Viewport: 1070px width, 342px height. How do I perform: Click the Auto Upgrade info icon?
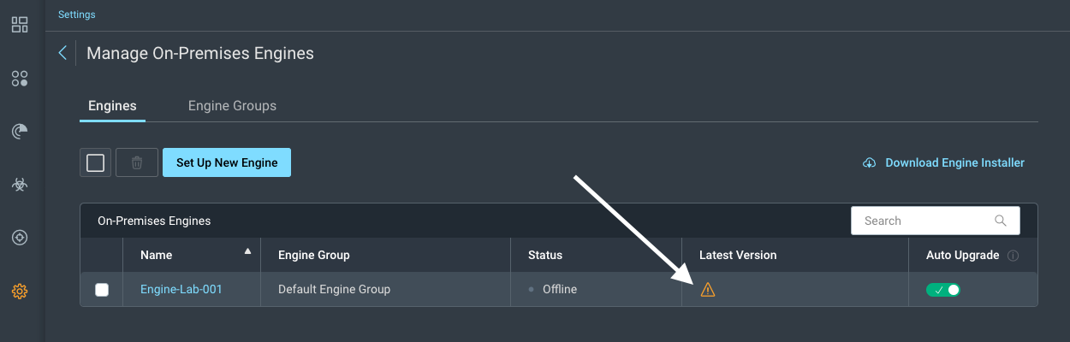[x=1014, y=256]
